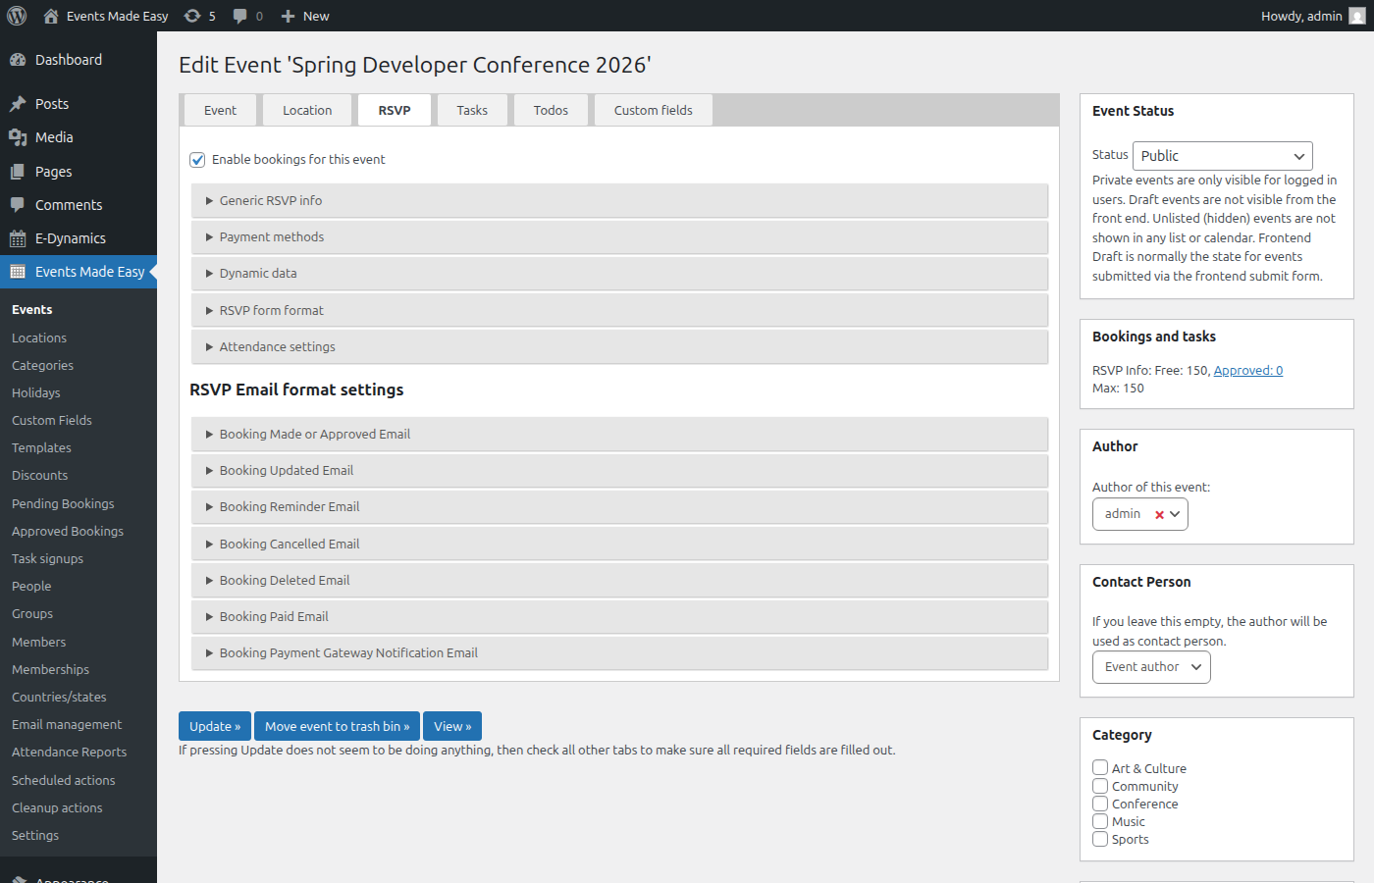Click the Media sidebar icon
Image resolution: width=1374 pixels, height=883 pixels.
coord(18,137)
